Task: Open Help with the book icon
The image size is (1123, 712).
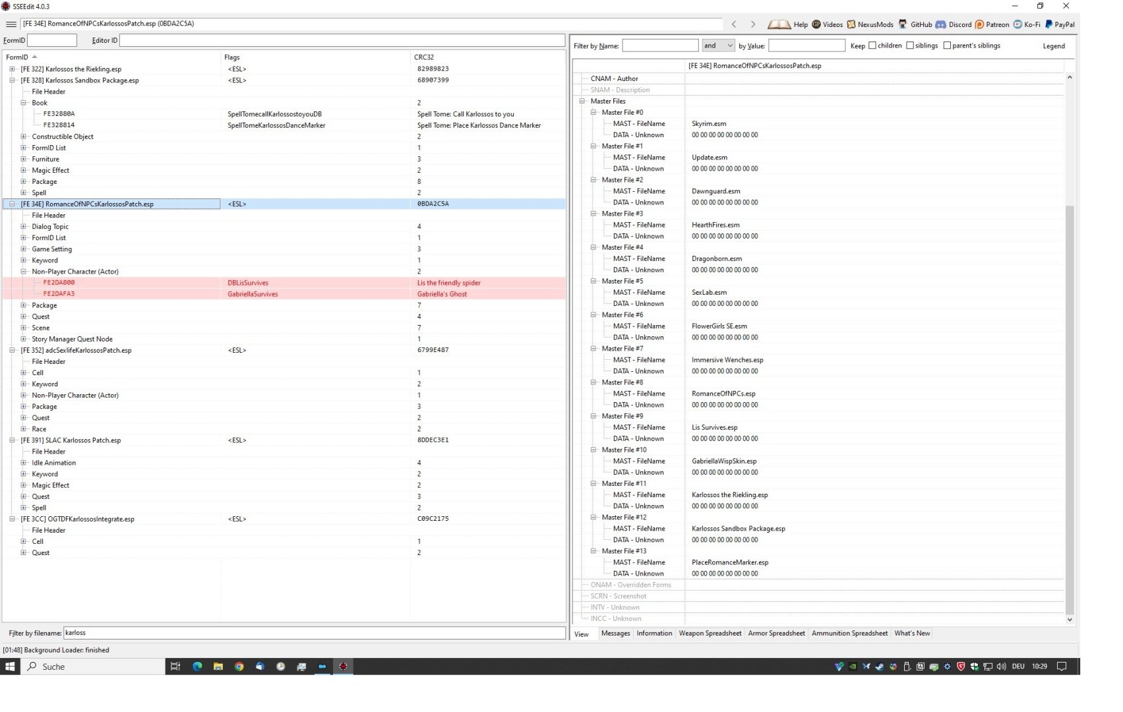Action: tap(787, 24)
